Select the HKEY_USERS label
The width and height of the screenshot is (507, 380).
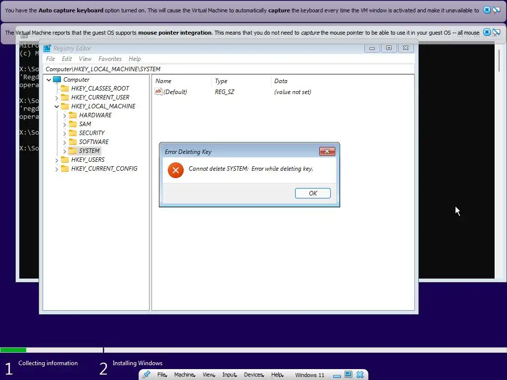[x=88, y=160]
